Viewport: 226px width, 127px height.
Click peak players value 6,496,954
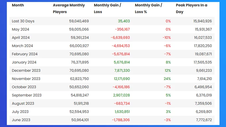[x=203, y=87]
